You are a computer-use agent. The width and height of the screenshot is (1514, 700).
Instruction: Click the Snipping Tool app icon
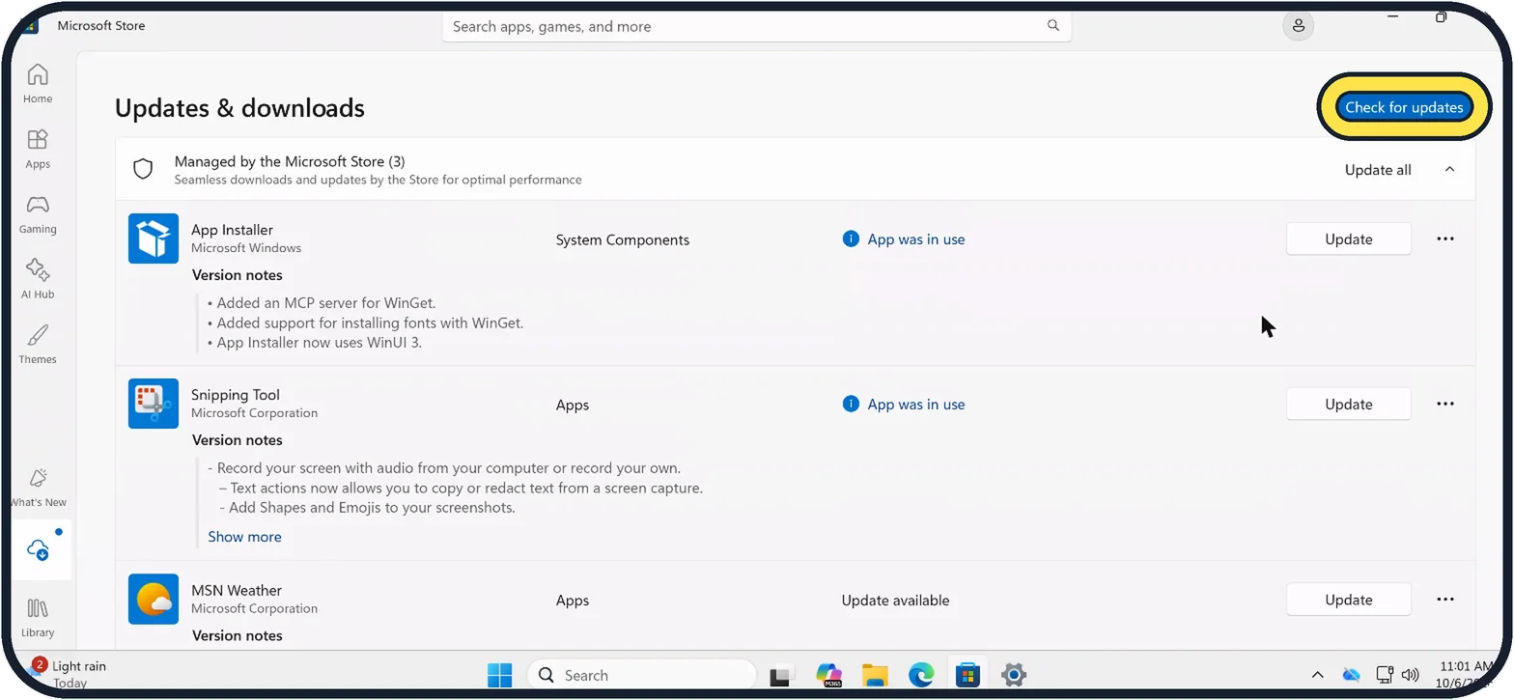[x=154, y=404]
